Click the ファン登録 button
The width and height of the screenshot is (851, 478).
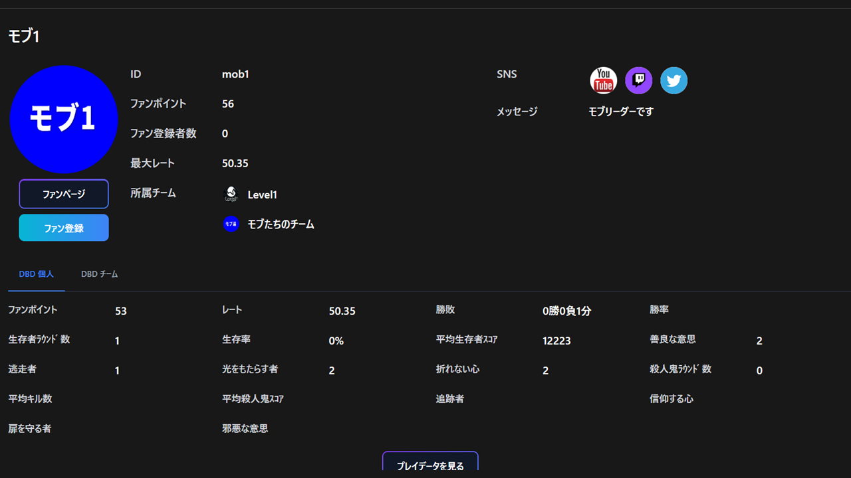63,227
